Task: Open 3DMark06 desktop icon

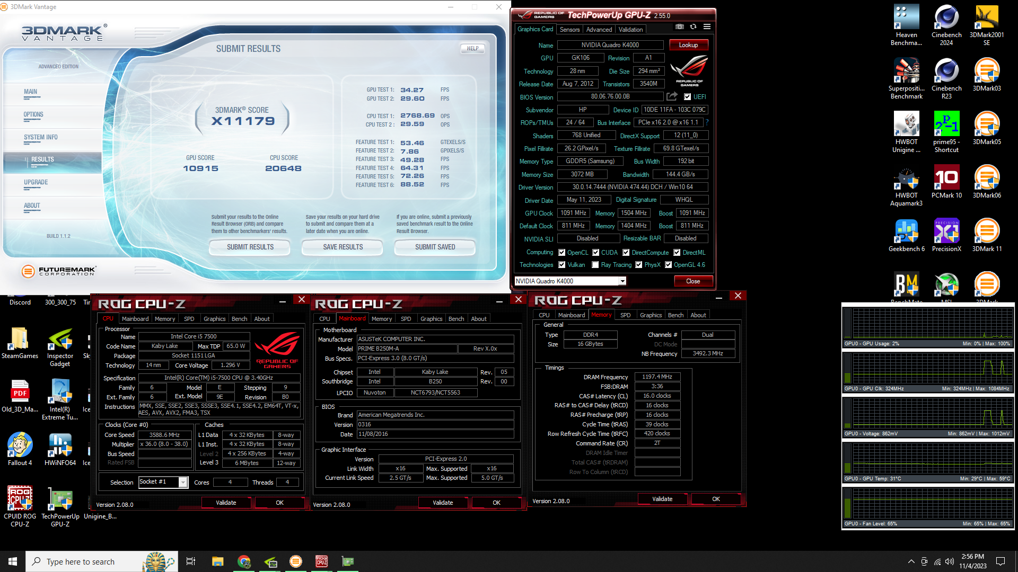Action: [987, 182]
